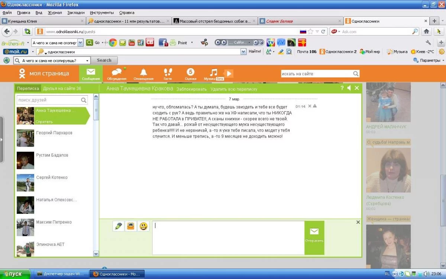The height and width of the screenshot is (279, 446).
Task: Click the Chrome icon in Brothersoft toolbar
Action: [113, 42]
